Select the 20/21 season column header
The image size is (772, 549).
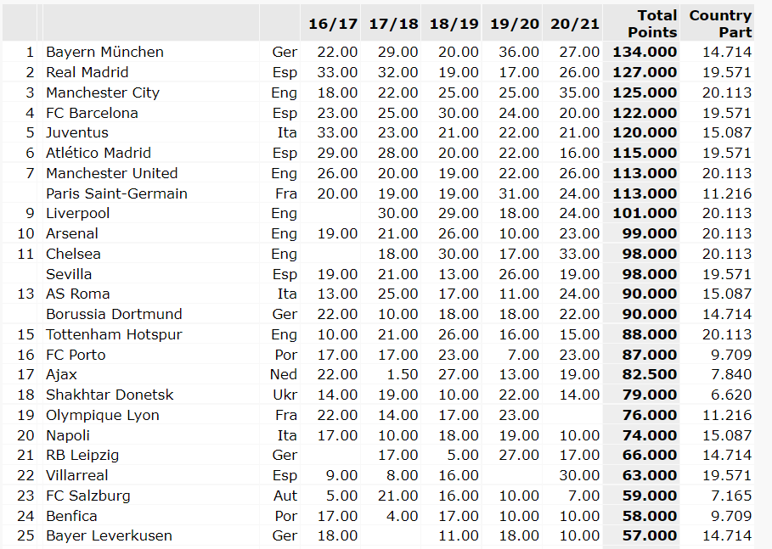coord(575,25)
